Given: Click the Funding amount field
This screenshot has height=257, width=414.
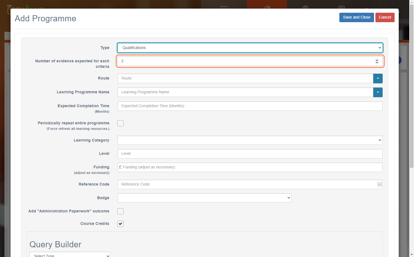Looking at the screenshot, I should (x=250, y=167).
